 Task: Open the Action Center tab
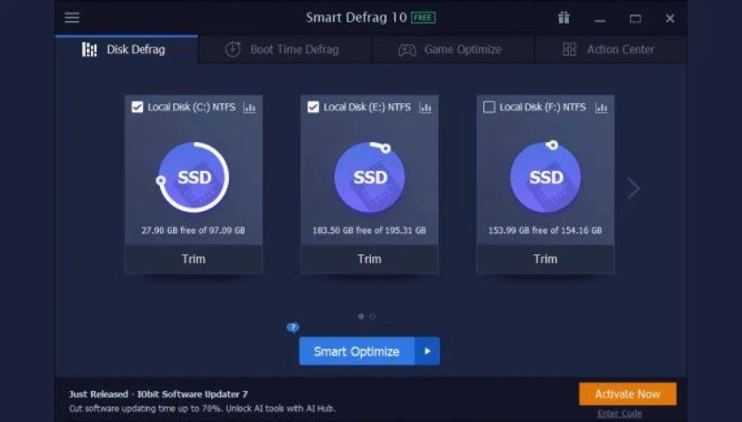611,49
